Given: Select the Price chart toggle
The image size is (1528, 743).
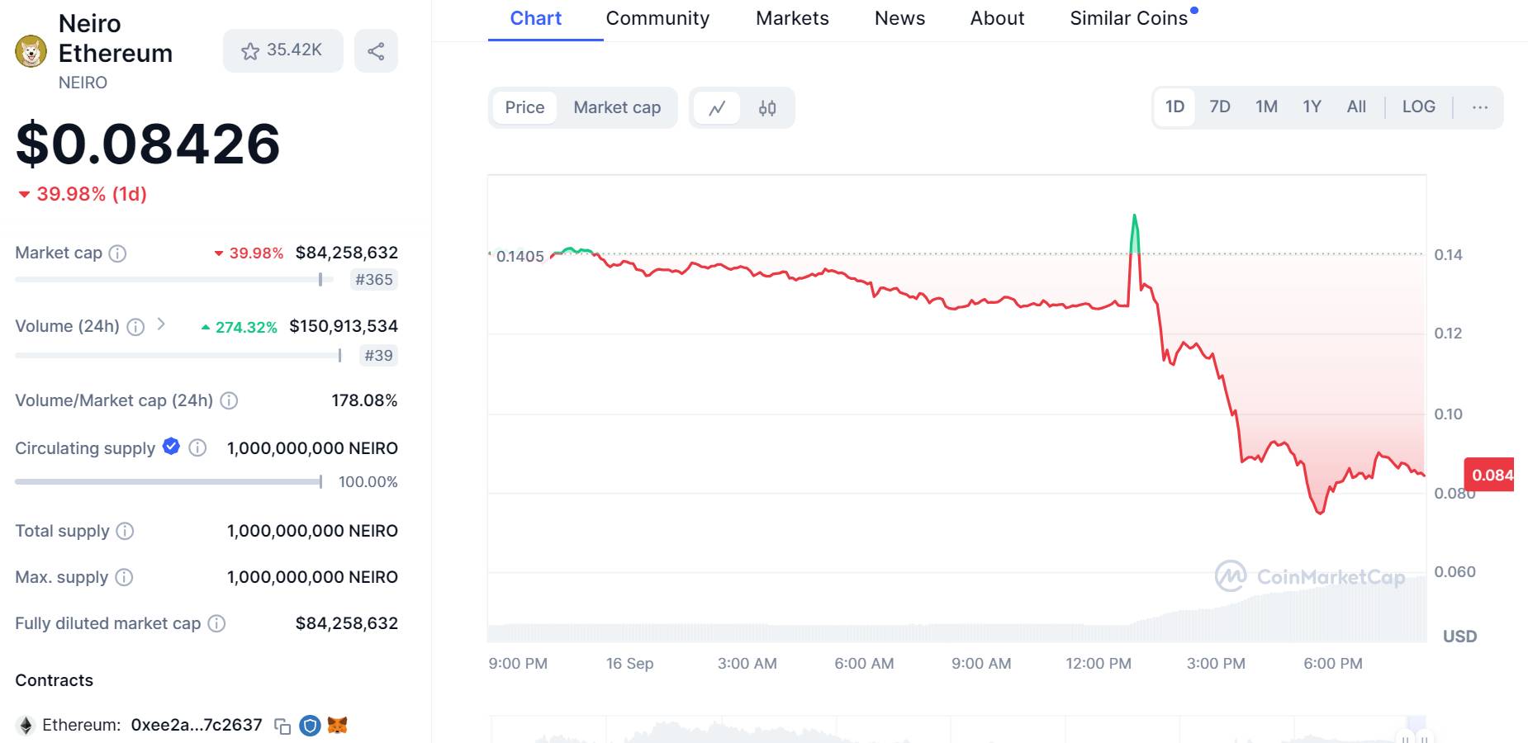Looking at the screenshot, I should 524,108.
